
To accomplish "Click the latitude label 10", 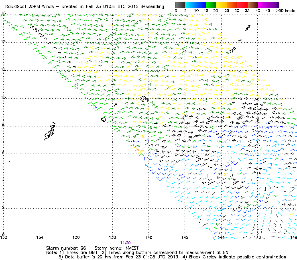I will (3, 98).
